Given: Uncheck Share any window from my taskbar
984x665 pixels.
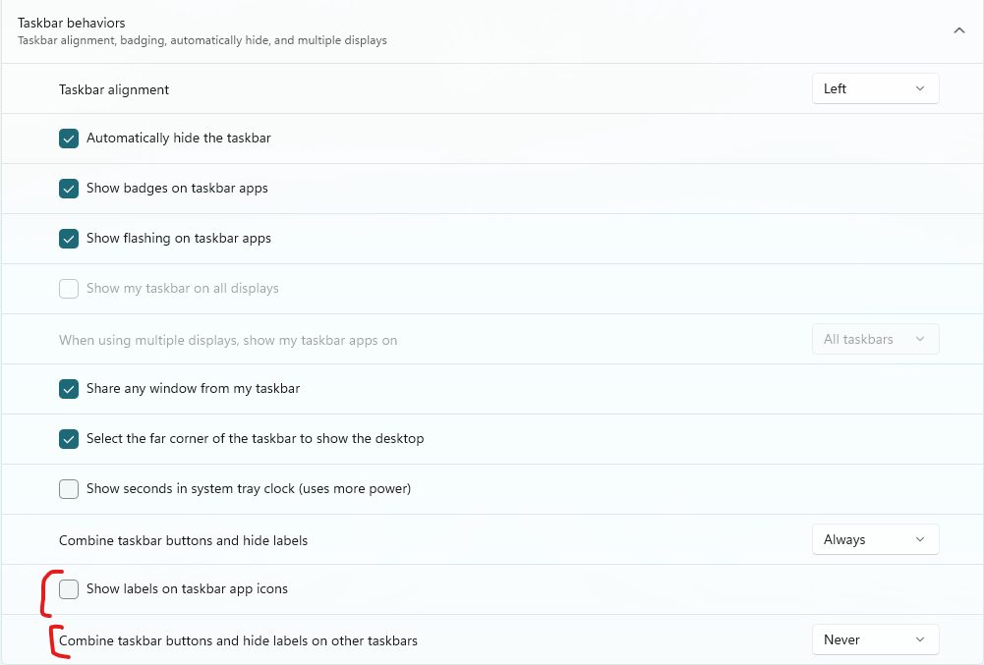Looking at the screenshot, I should pos(69,389).
